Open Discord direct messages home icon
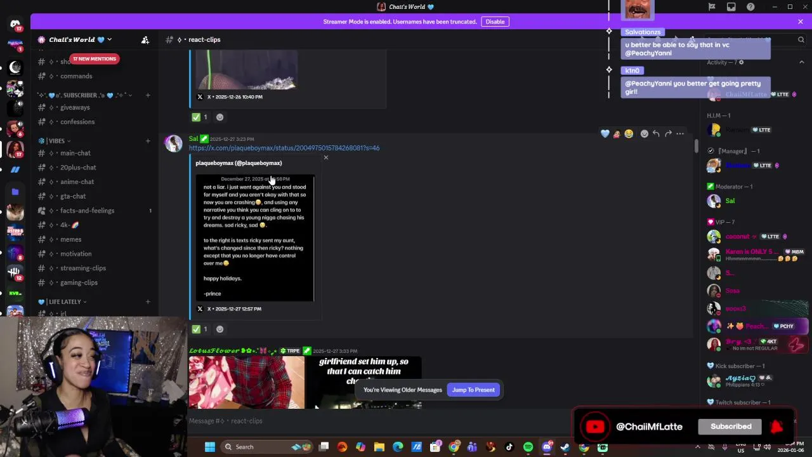The image size is (812, 457). coord(15,24)
